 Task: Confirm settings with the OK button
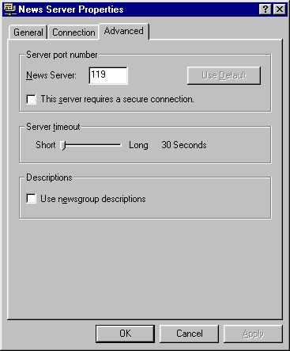point(125,334)
